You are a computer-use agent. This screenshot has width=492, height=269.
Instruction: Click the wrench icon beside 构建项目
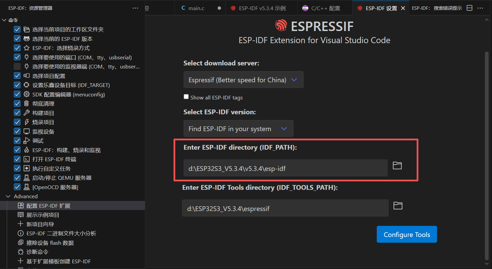[x=26, y=113]
